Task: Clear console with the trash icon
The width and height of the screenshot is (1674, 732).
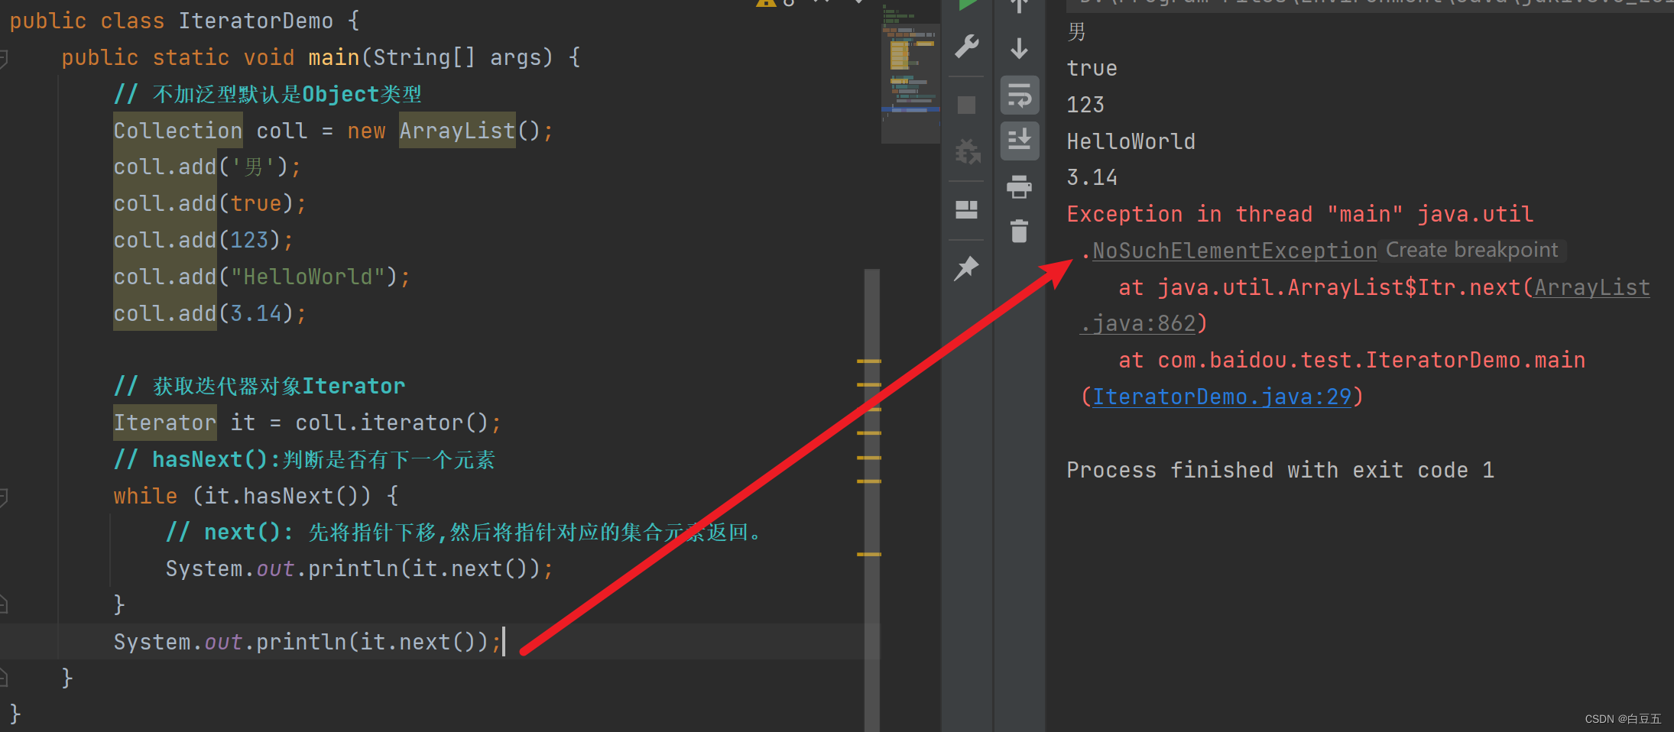Action: [x=1020, y=231]
